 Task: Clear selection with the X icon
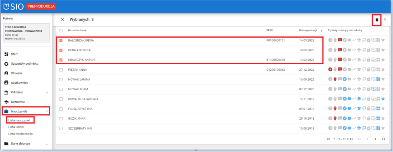pos(63,20)
